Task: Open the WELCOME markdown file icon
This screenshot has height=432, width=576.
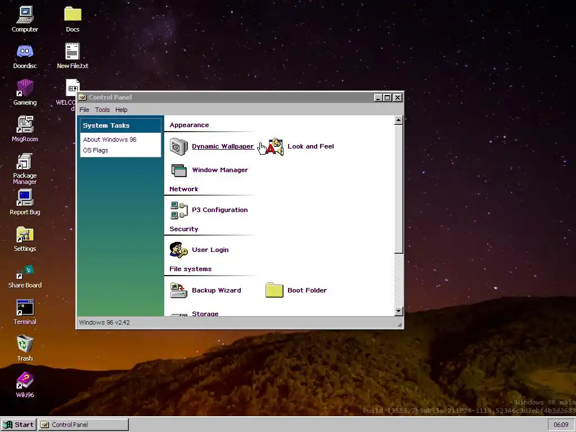Action: click(x=73, y=87)
